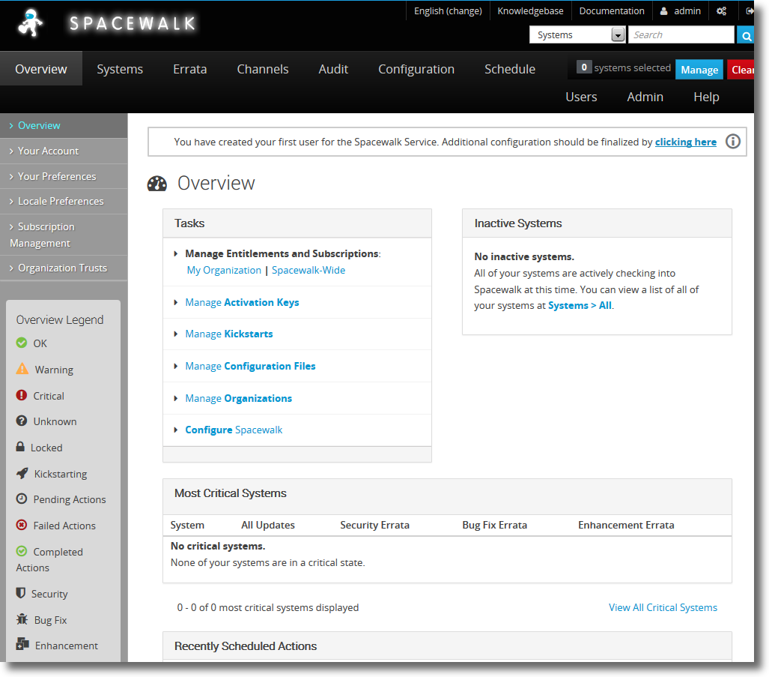
Task: Follow the Systems > All link
Action: click(580, 305)
